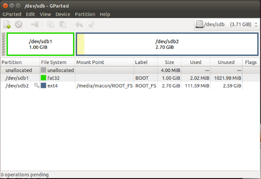Click the Partition column header
The width and height of the screenshot is (261, 179).
pyautogui.click(x=20, y=62)
